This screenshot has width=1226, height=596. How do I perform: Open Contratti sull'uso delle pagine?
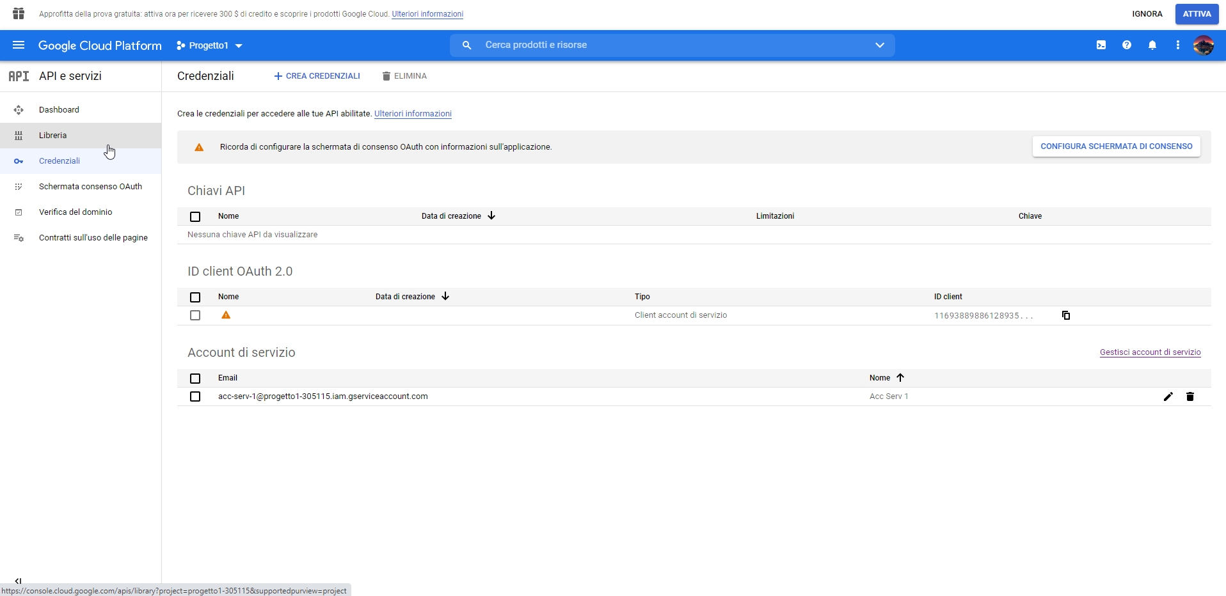pos(81,238)
